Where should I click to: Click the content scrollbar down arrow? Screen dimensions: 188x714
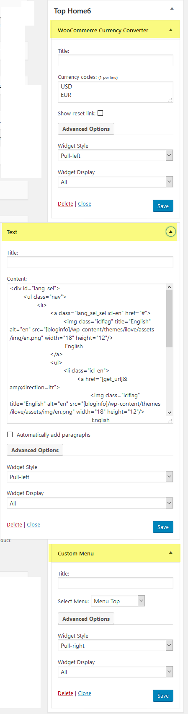(170, 413)
